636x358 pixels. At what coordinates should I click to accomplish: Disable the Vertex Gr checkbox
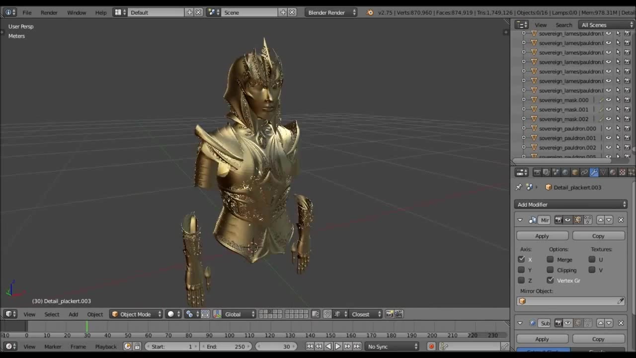click(550, 280)
